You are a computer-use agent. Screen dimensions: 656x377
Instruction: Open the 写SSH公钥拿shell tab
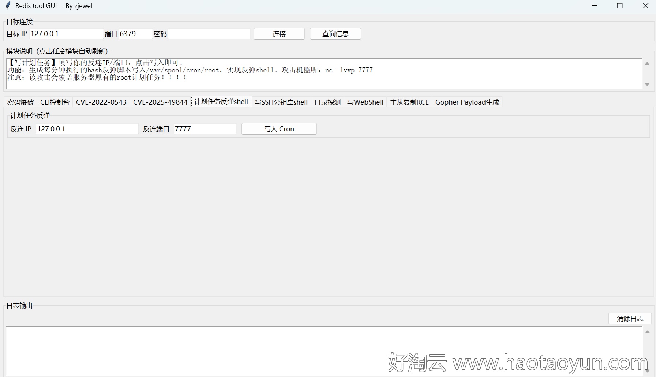pyautogui.click(x=281, y=102)
